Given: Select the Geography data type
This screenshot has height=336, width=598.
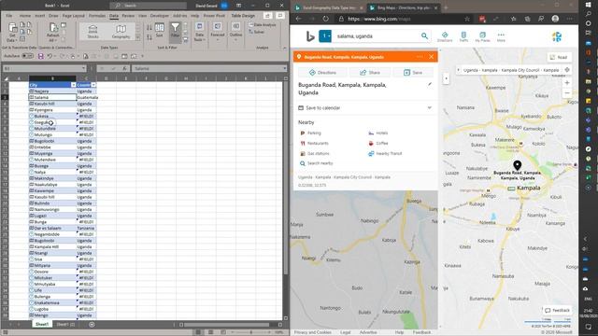Looking at the screenshot, I should pos(121,32).
